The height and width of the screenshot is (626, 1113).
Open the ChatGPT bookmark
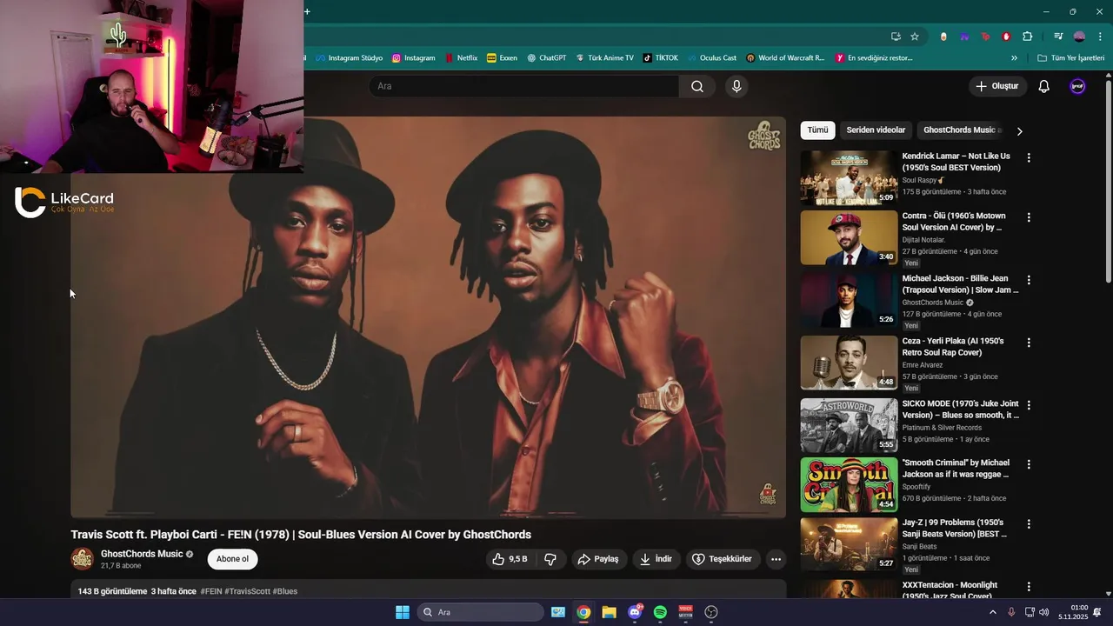click(546, 58)
